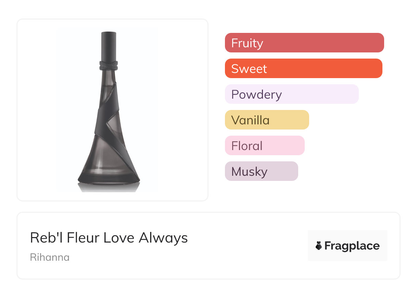The height and width of the screenshot is (296, 417).
Task: Pick the yellow Vanilla accord bar
Action: (x=267, y=120)
